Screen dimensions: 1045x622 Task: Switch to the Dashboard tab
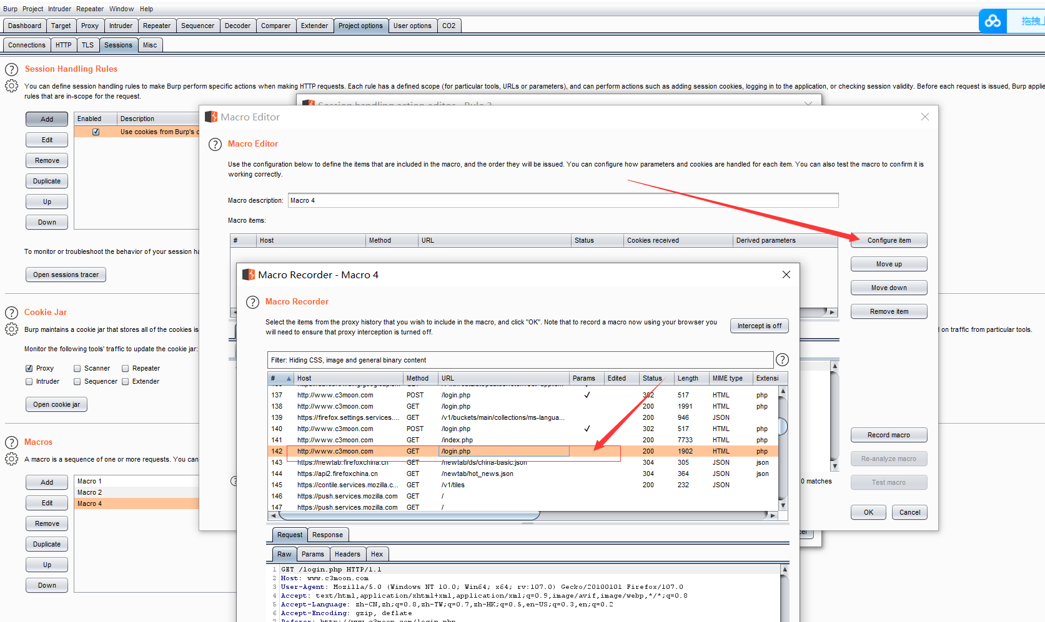tap(24, 26)
